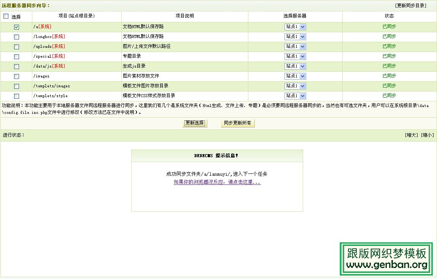This screenshot has height=279, width=437.
Task: Enable the /data/js directory checkbox
Action: click(x=16, y=66)
